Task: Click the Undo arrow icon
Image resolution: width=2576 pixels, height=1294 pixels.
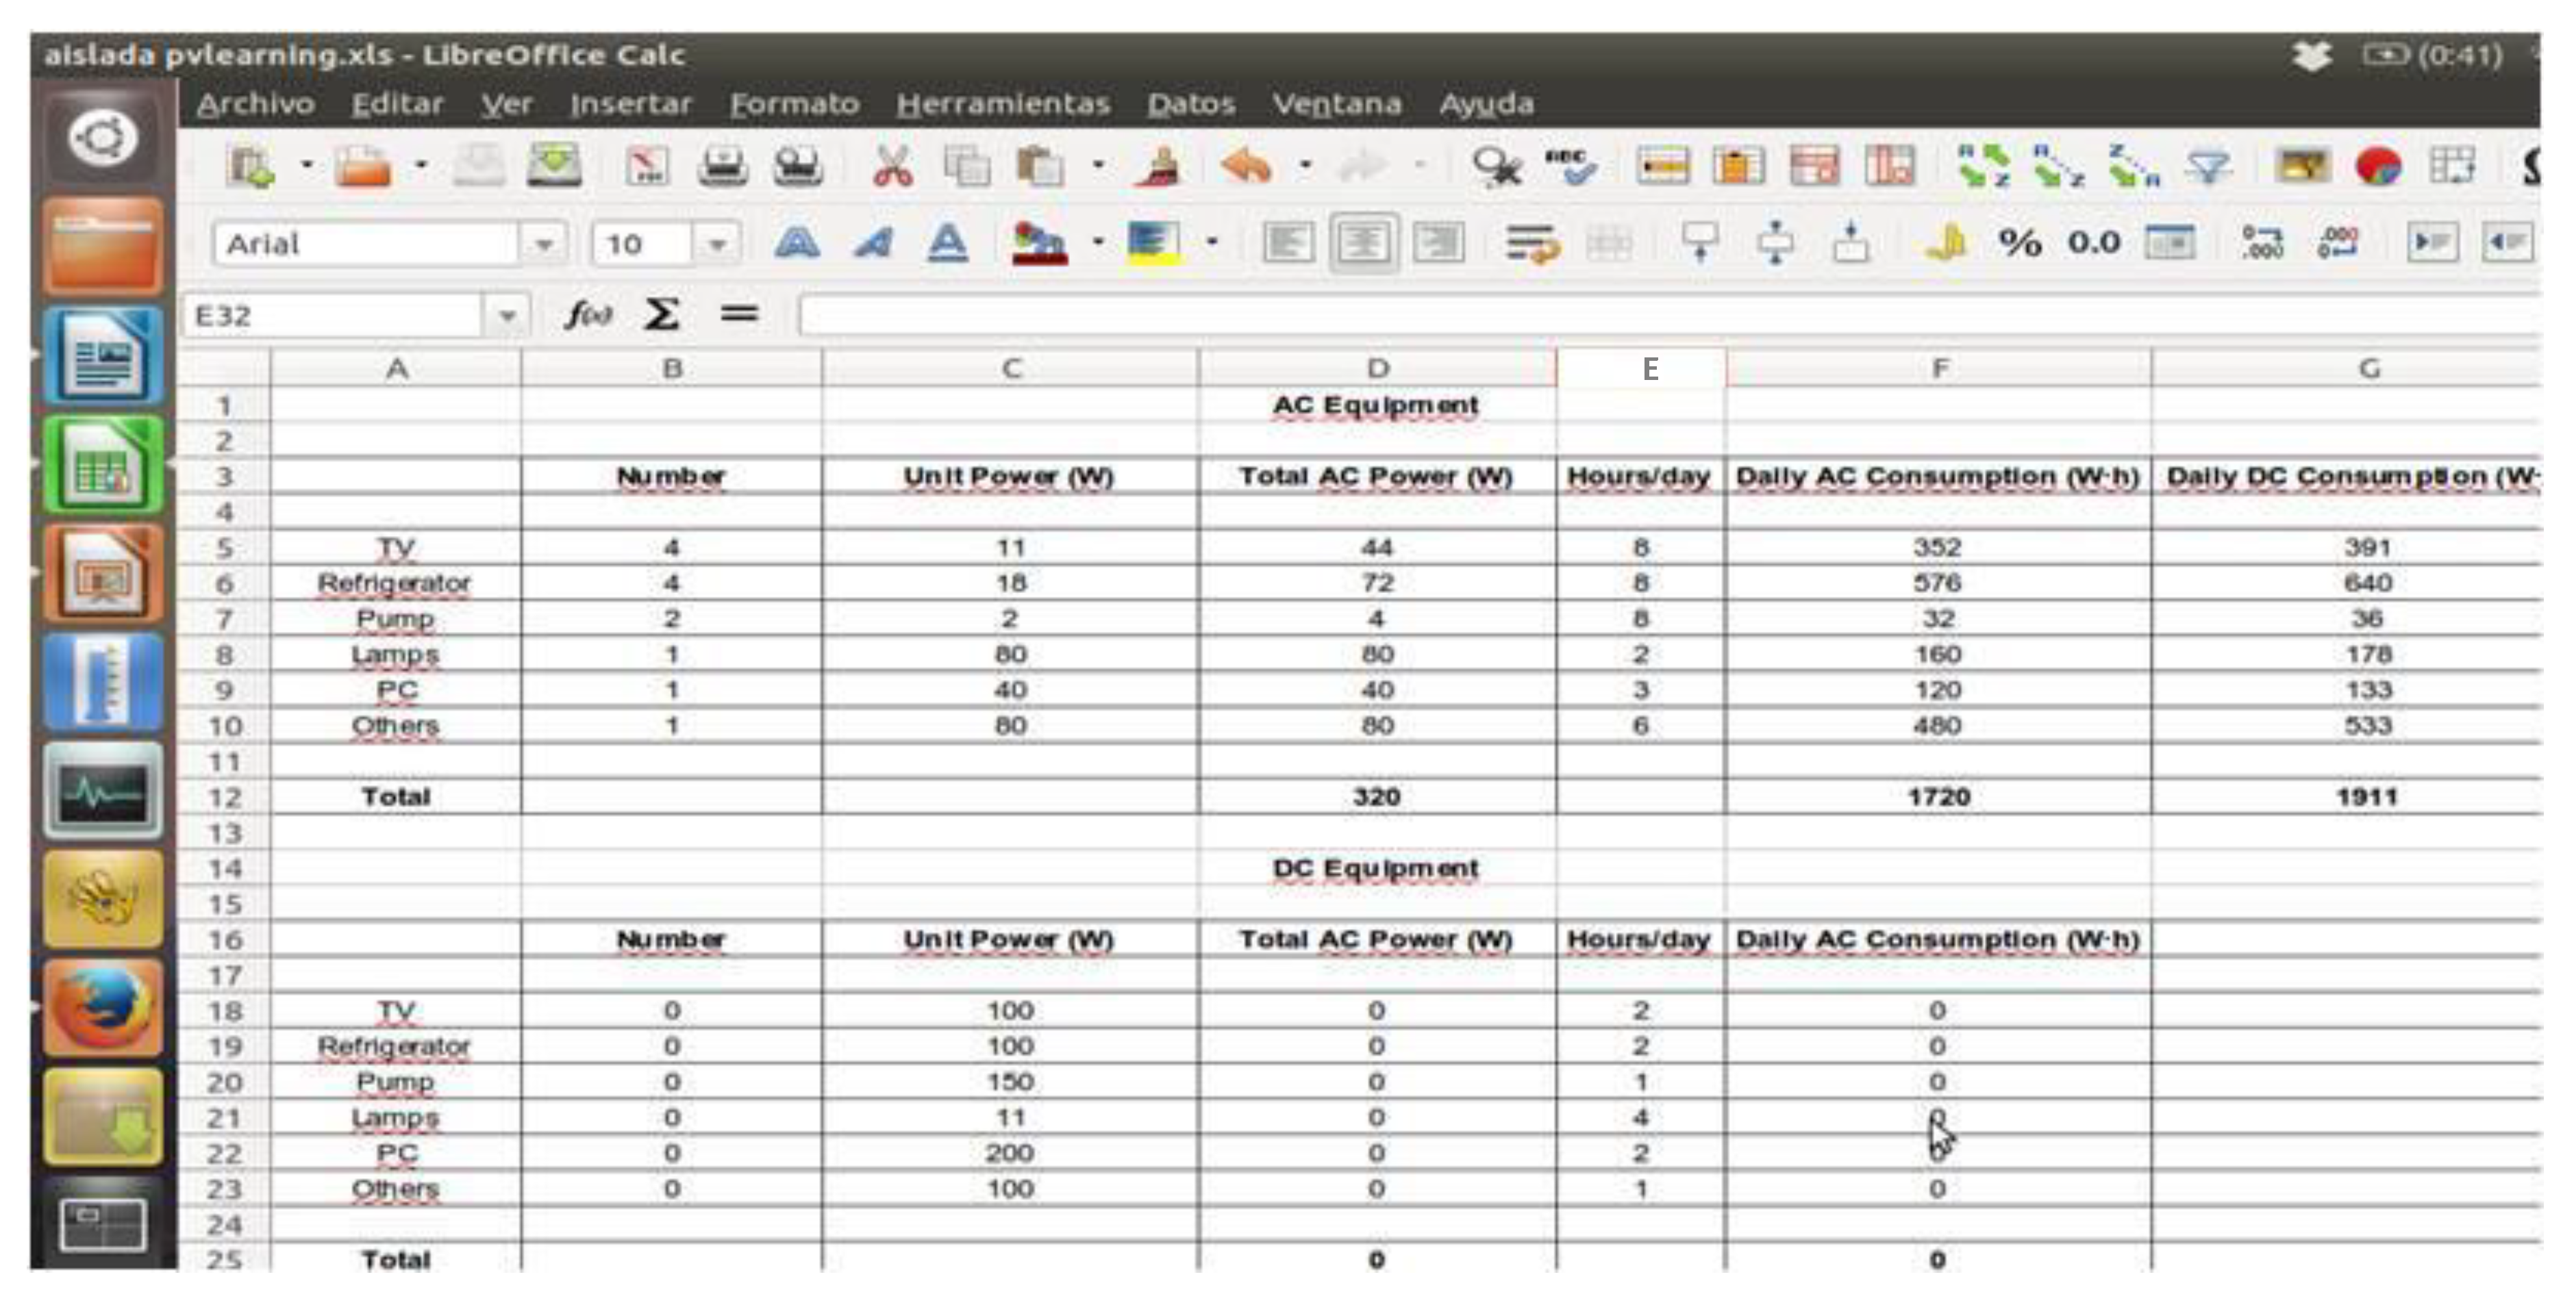Action: tap(1246, 166)
